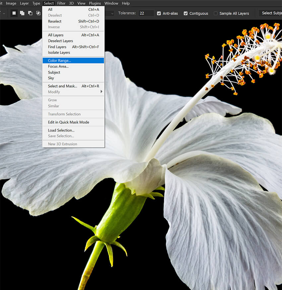The image size is (282, 290).
Task: Uncheck the Contiguous option
Action: (x=185, y=13)
